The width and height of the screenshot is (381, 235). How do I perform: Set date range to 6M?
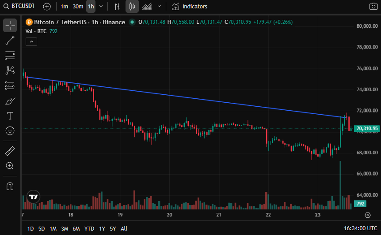76,228
